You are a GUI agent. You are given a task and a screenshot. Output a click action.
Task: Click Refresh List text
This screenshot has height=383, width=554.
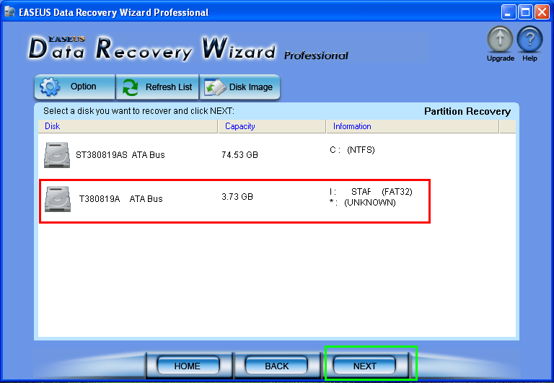[169, 87]
